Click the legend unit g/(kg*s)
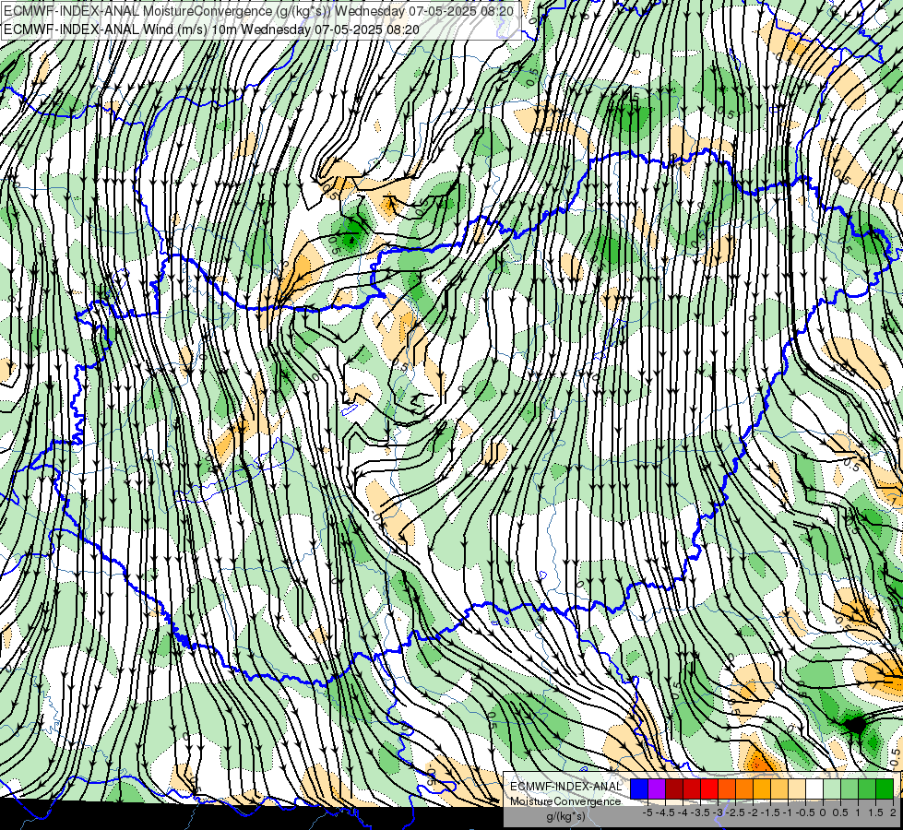Screen dimensions: 903x830 click(565, 816)
